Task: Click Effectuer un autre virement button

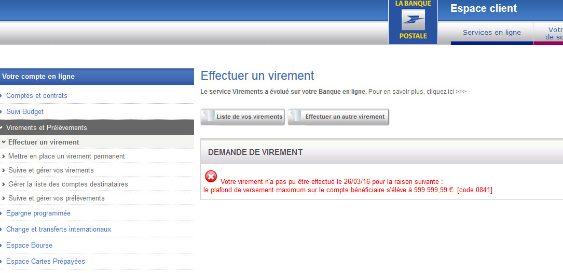Action: pos(338,117)
